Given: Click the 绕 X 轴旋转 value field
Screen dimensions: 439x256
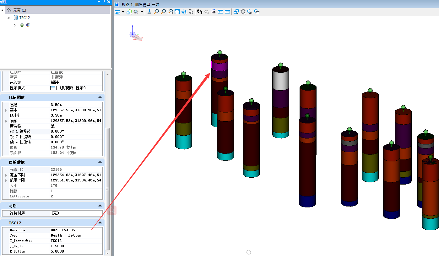Looking at the screenshot, I should (x=76, y=131).
